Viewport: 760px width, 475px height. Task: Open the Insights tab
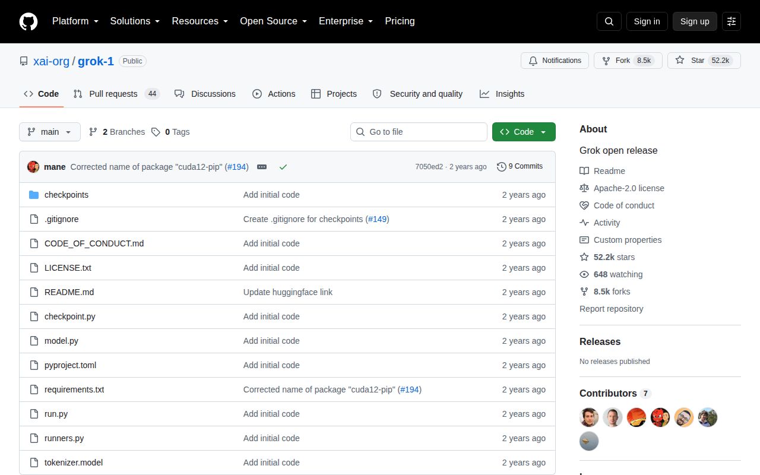click(x=502, y=94)
